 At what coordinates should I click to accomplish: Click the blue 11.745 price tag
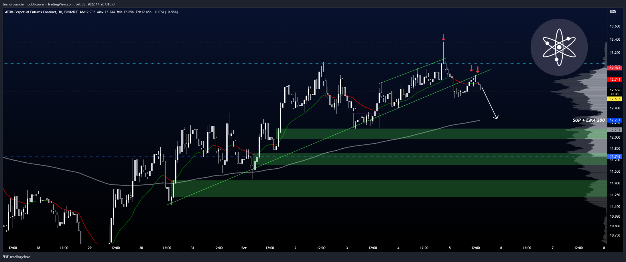point(615,157)
